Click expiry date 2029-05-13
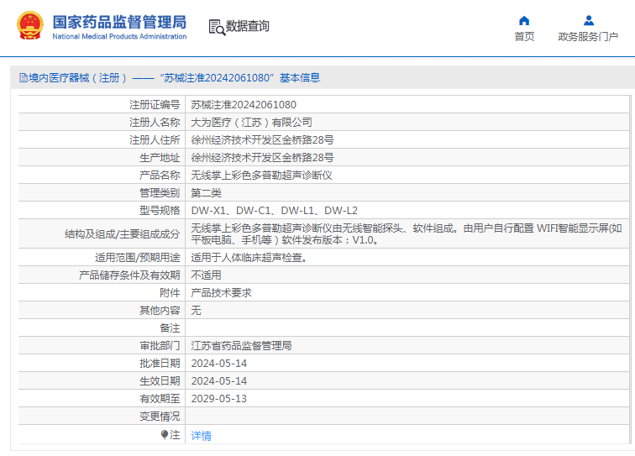The width and height of the screenshot is (635, 456). click(218, 399)
